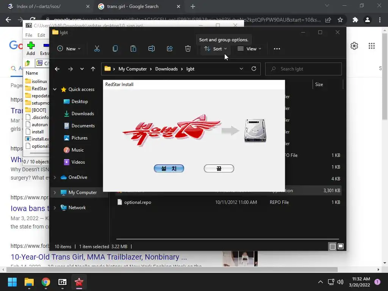Viewport: 388px width, 291px height.
Task: Click the Size column header
Action: [328, 84]
